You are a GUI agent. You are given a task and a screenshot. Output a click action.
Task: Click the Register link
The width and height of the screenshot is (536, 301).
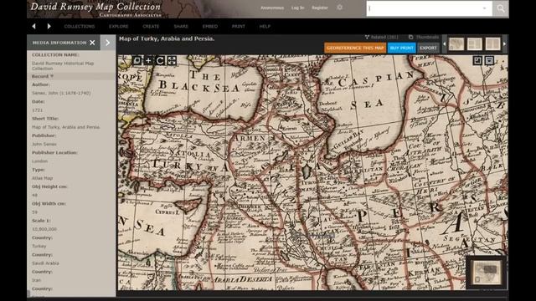pos(320,8)
